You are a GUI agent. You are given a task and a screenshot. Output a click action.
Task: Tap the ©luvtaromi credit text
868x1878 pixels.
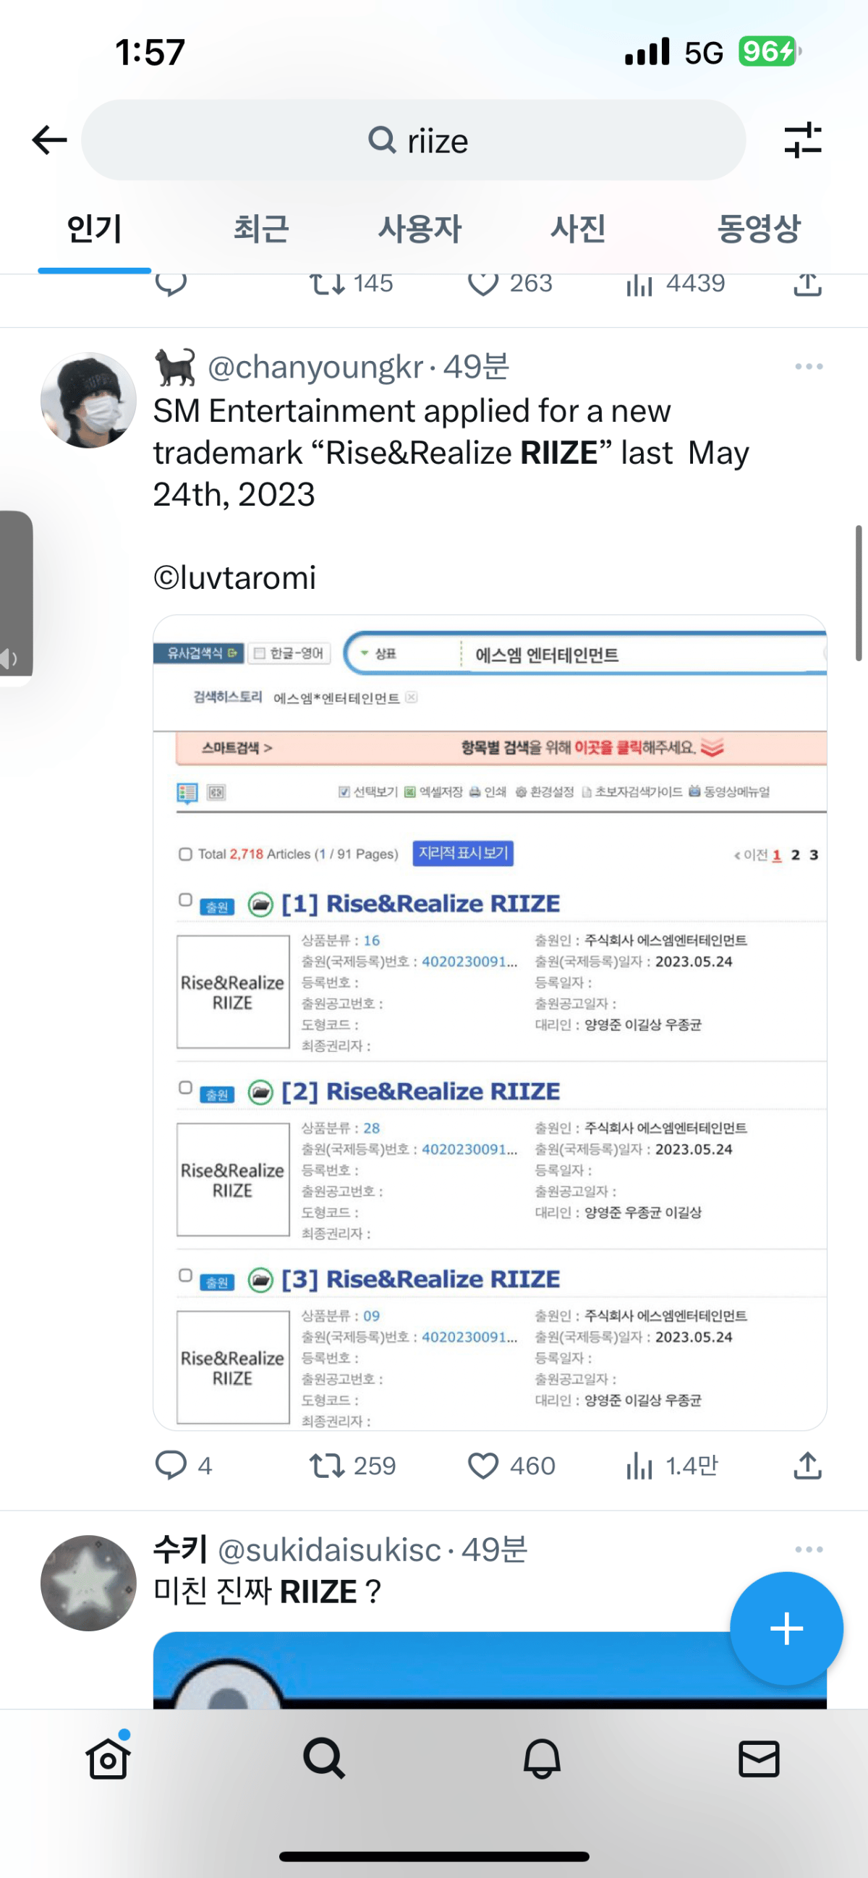coord(234,577)
